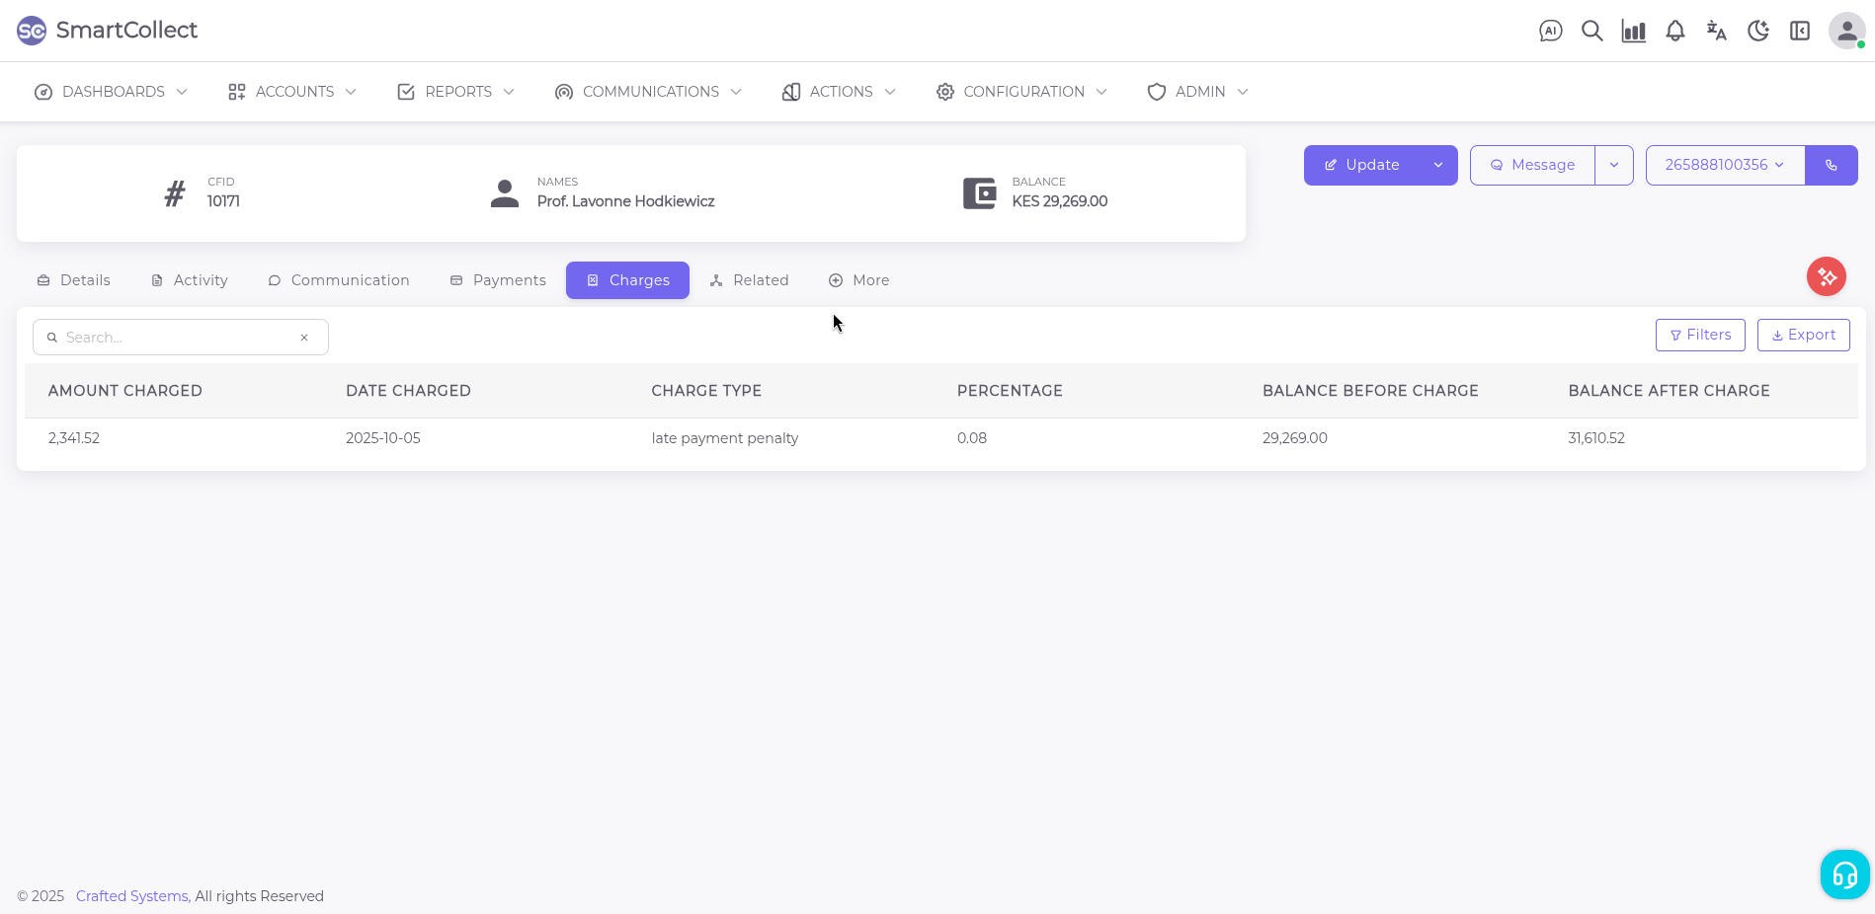Click the Crafted Systems footer link

pos(132,896)
